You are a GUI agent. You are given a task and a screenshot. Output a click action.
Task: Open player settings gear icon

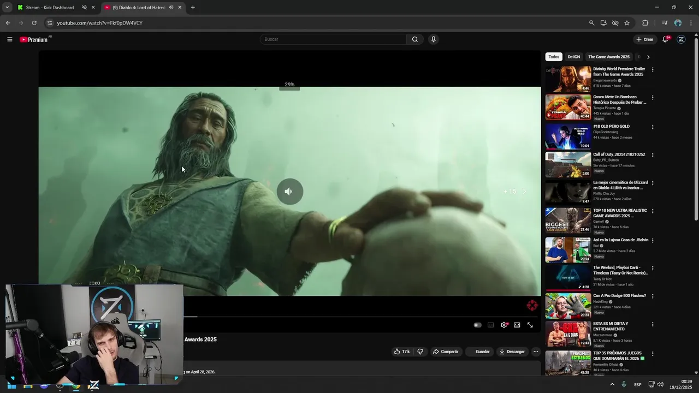[504, 325]
